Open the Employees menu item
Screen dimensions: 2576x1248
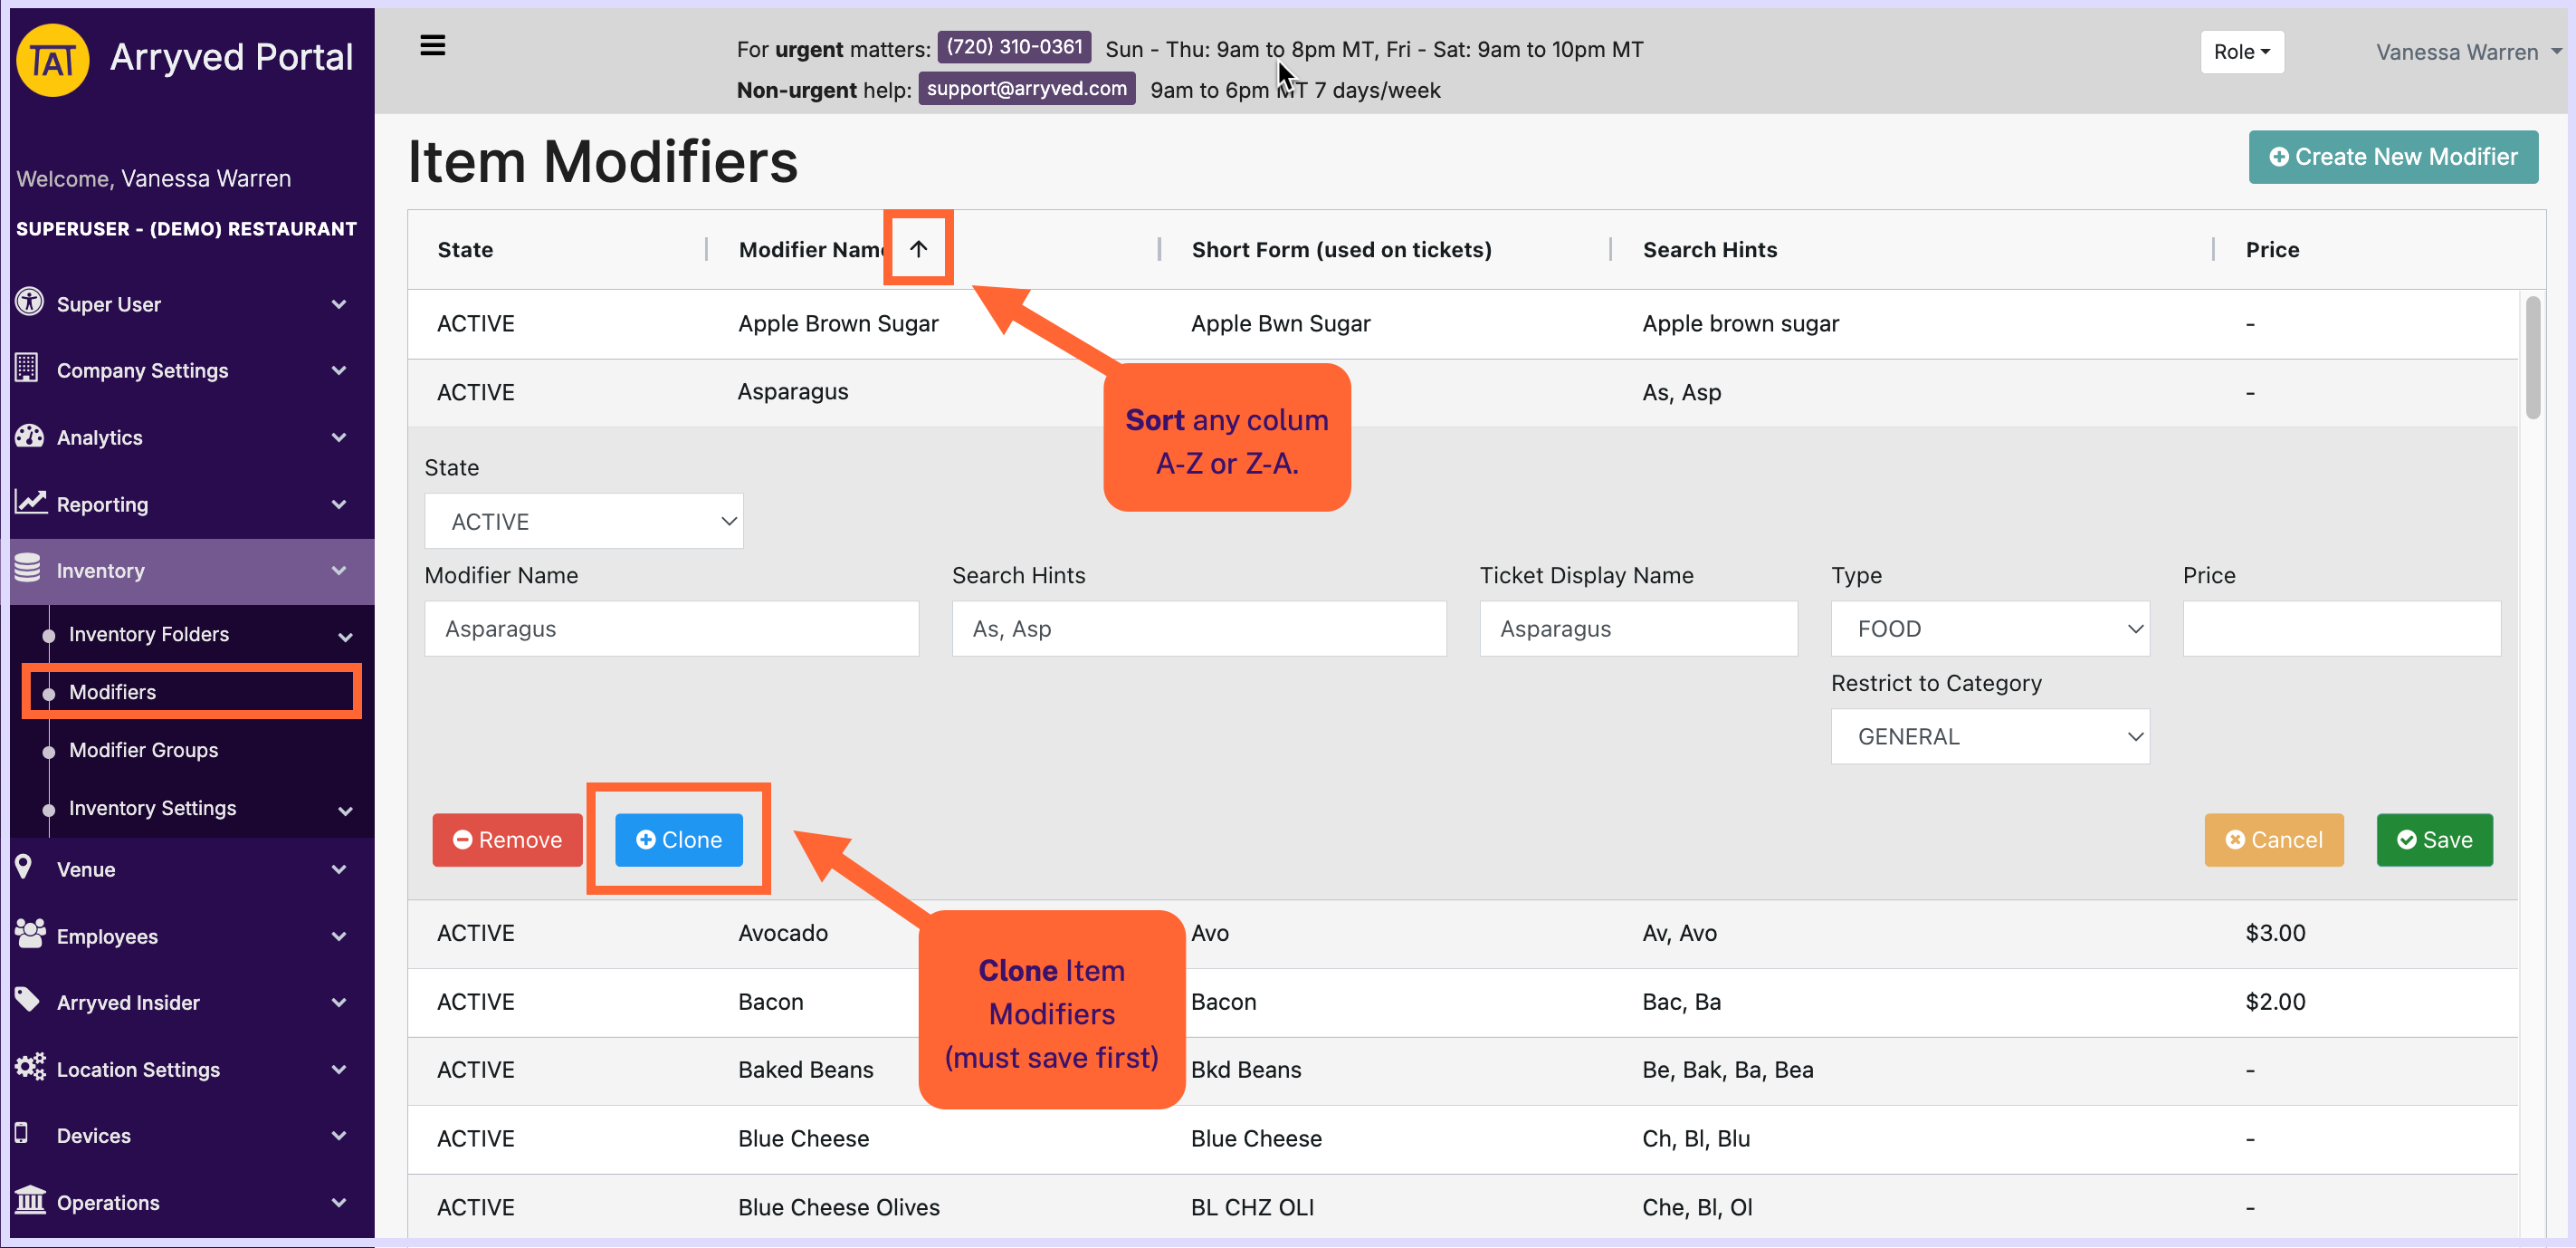(107, 936)
